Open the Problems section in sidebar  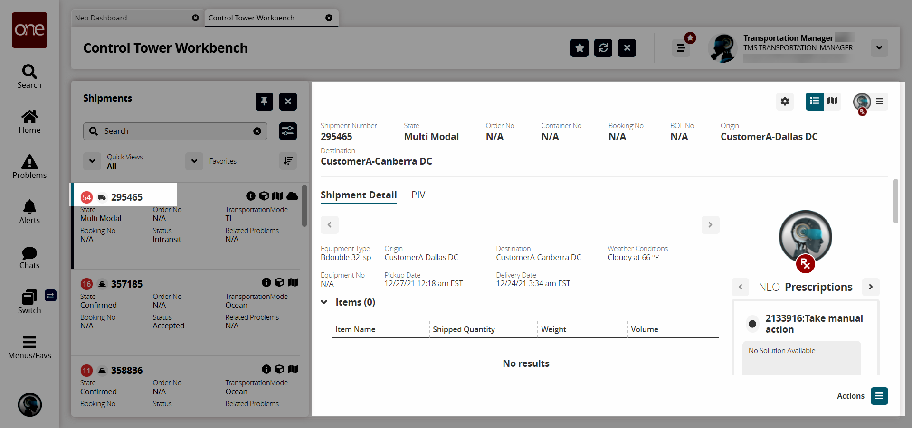tap(29, 167)
